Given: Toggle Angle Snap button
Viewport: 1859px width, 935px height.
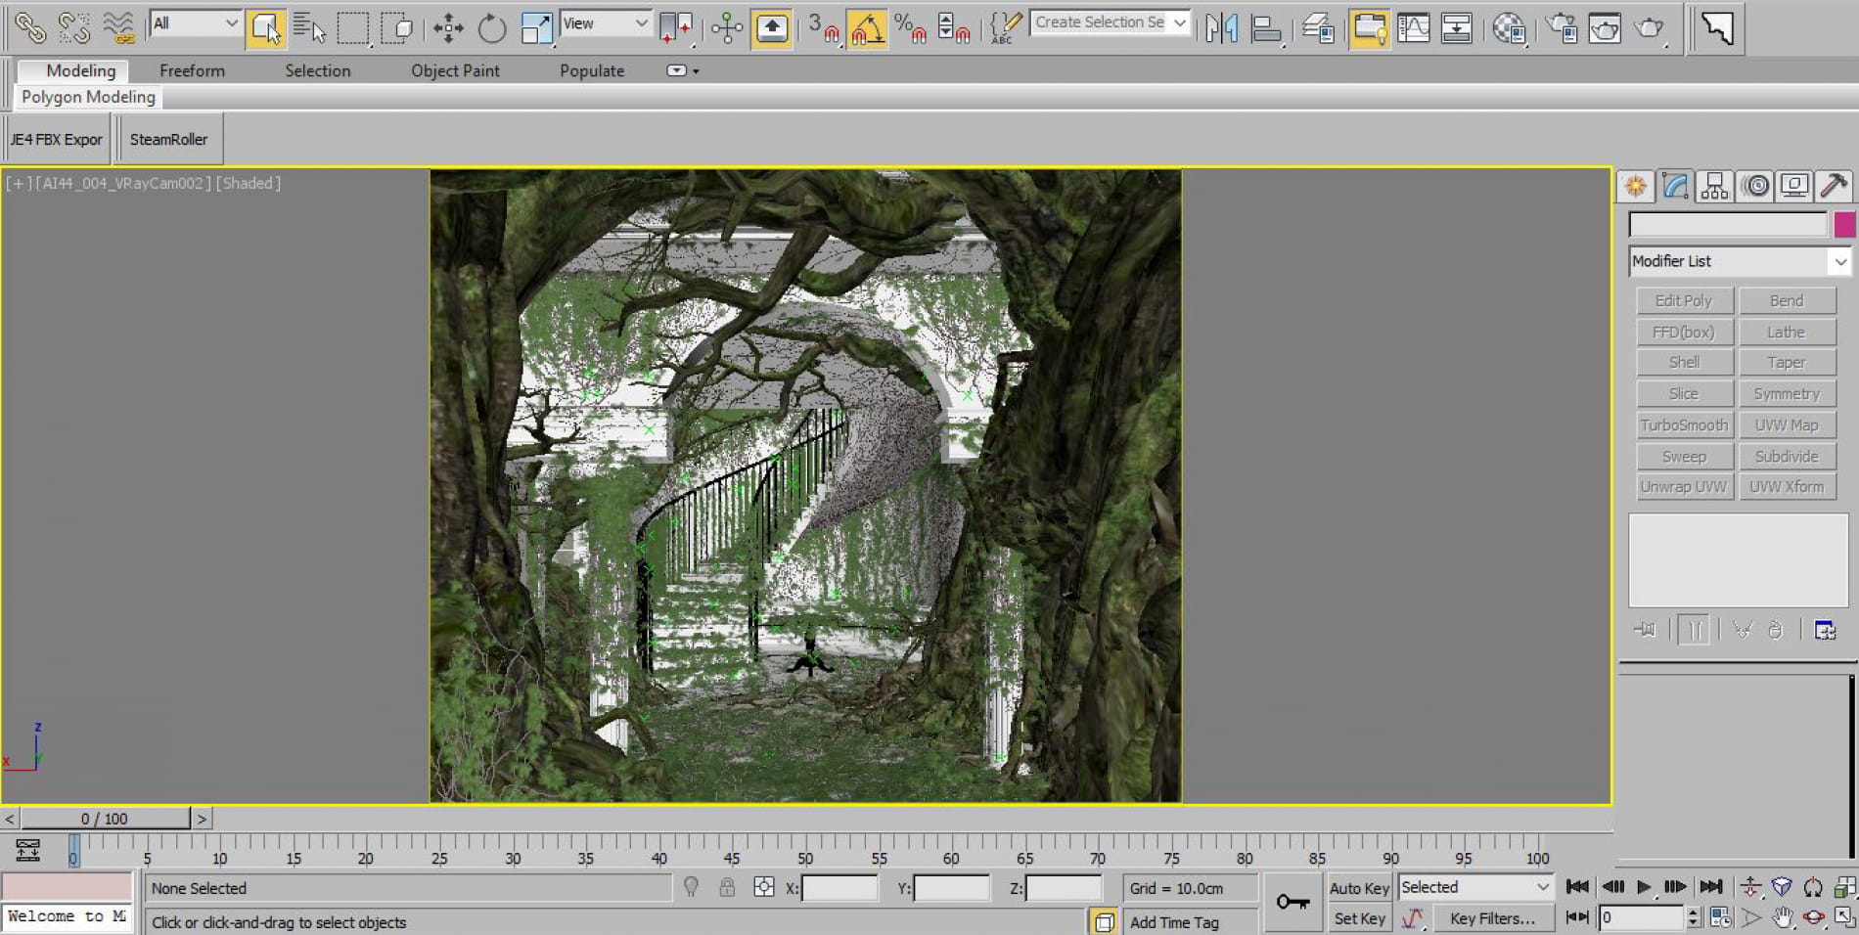Looking at the screenshot, I should point(867,27).
